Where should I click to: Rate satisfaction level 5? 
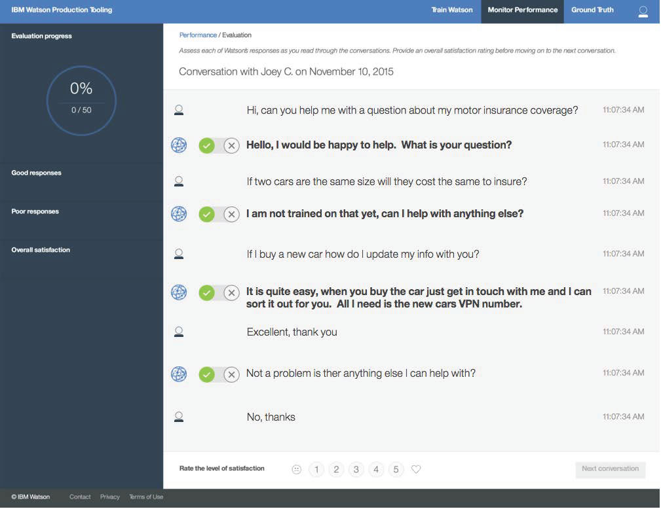396,470
